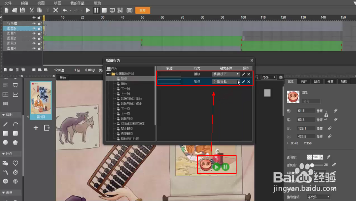Switch to the 分享 tab
The image size is (356, 201).
click(330, 82)
